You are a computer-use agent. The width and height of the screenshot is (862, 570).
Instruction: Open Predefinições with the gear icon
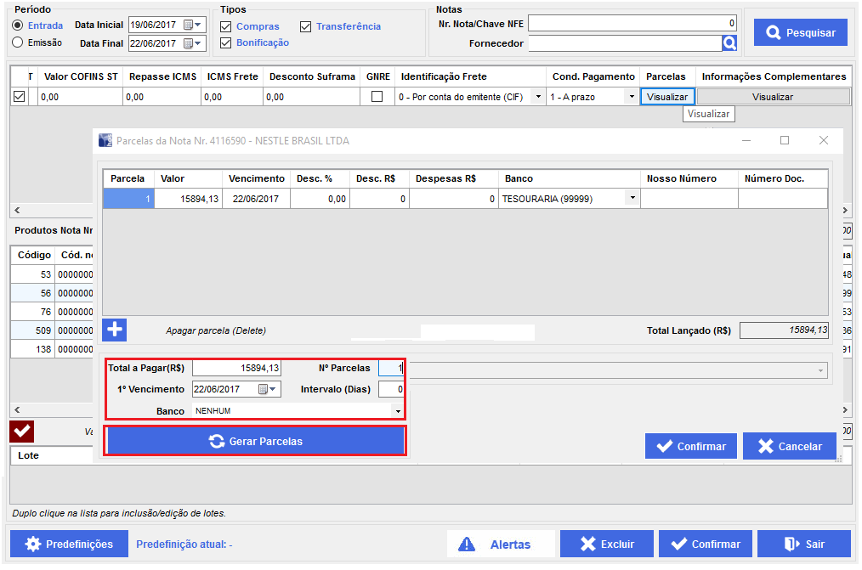(x=69, y=544)
